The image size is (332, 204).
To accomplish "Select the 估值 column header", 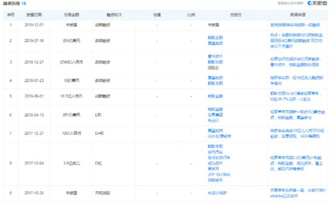I will coord(157,15).
